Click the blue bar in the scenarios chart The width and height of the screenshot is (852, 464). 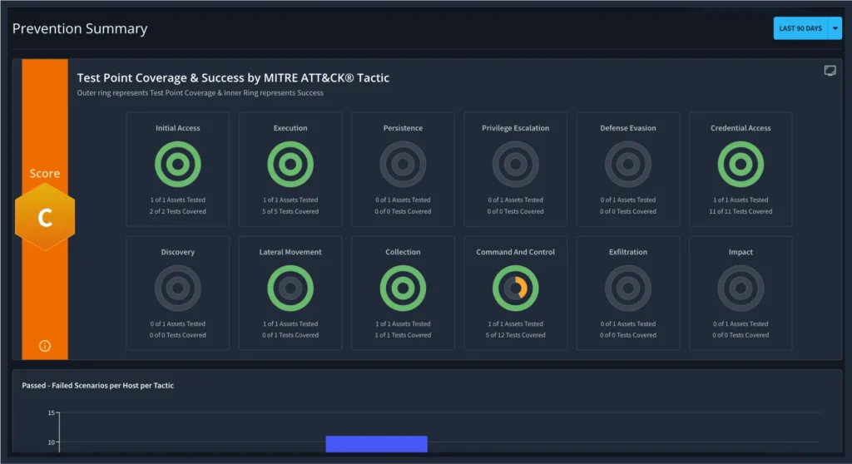tap(376, 444)
